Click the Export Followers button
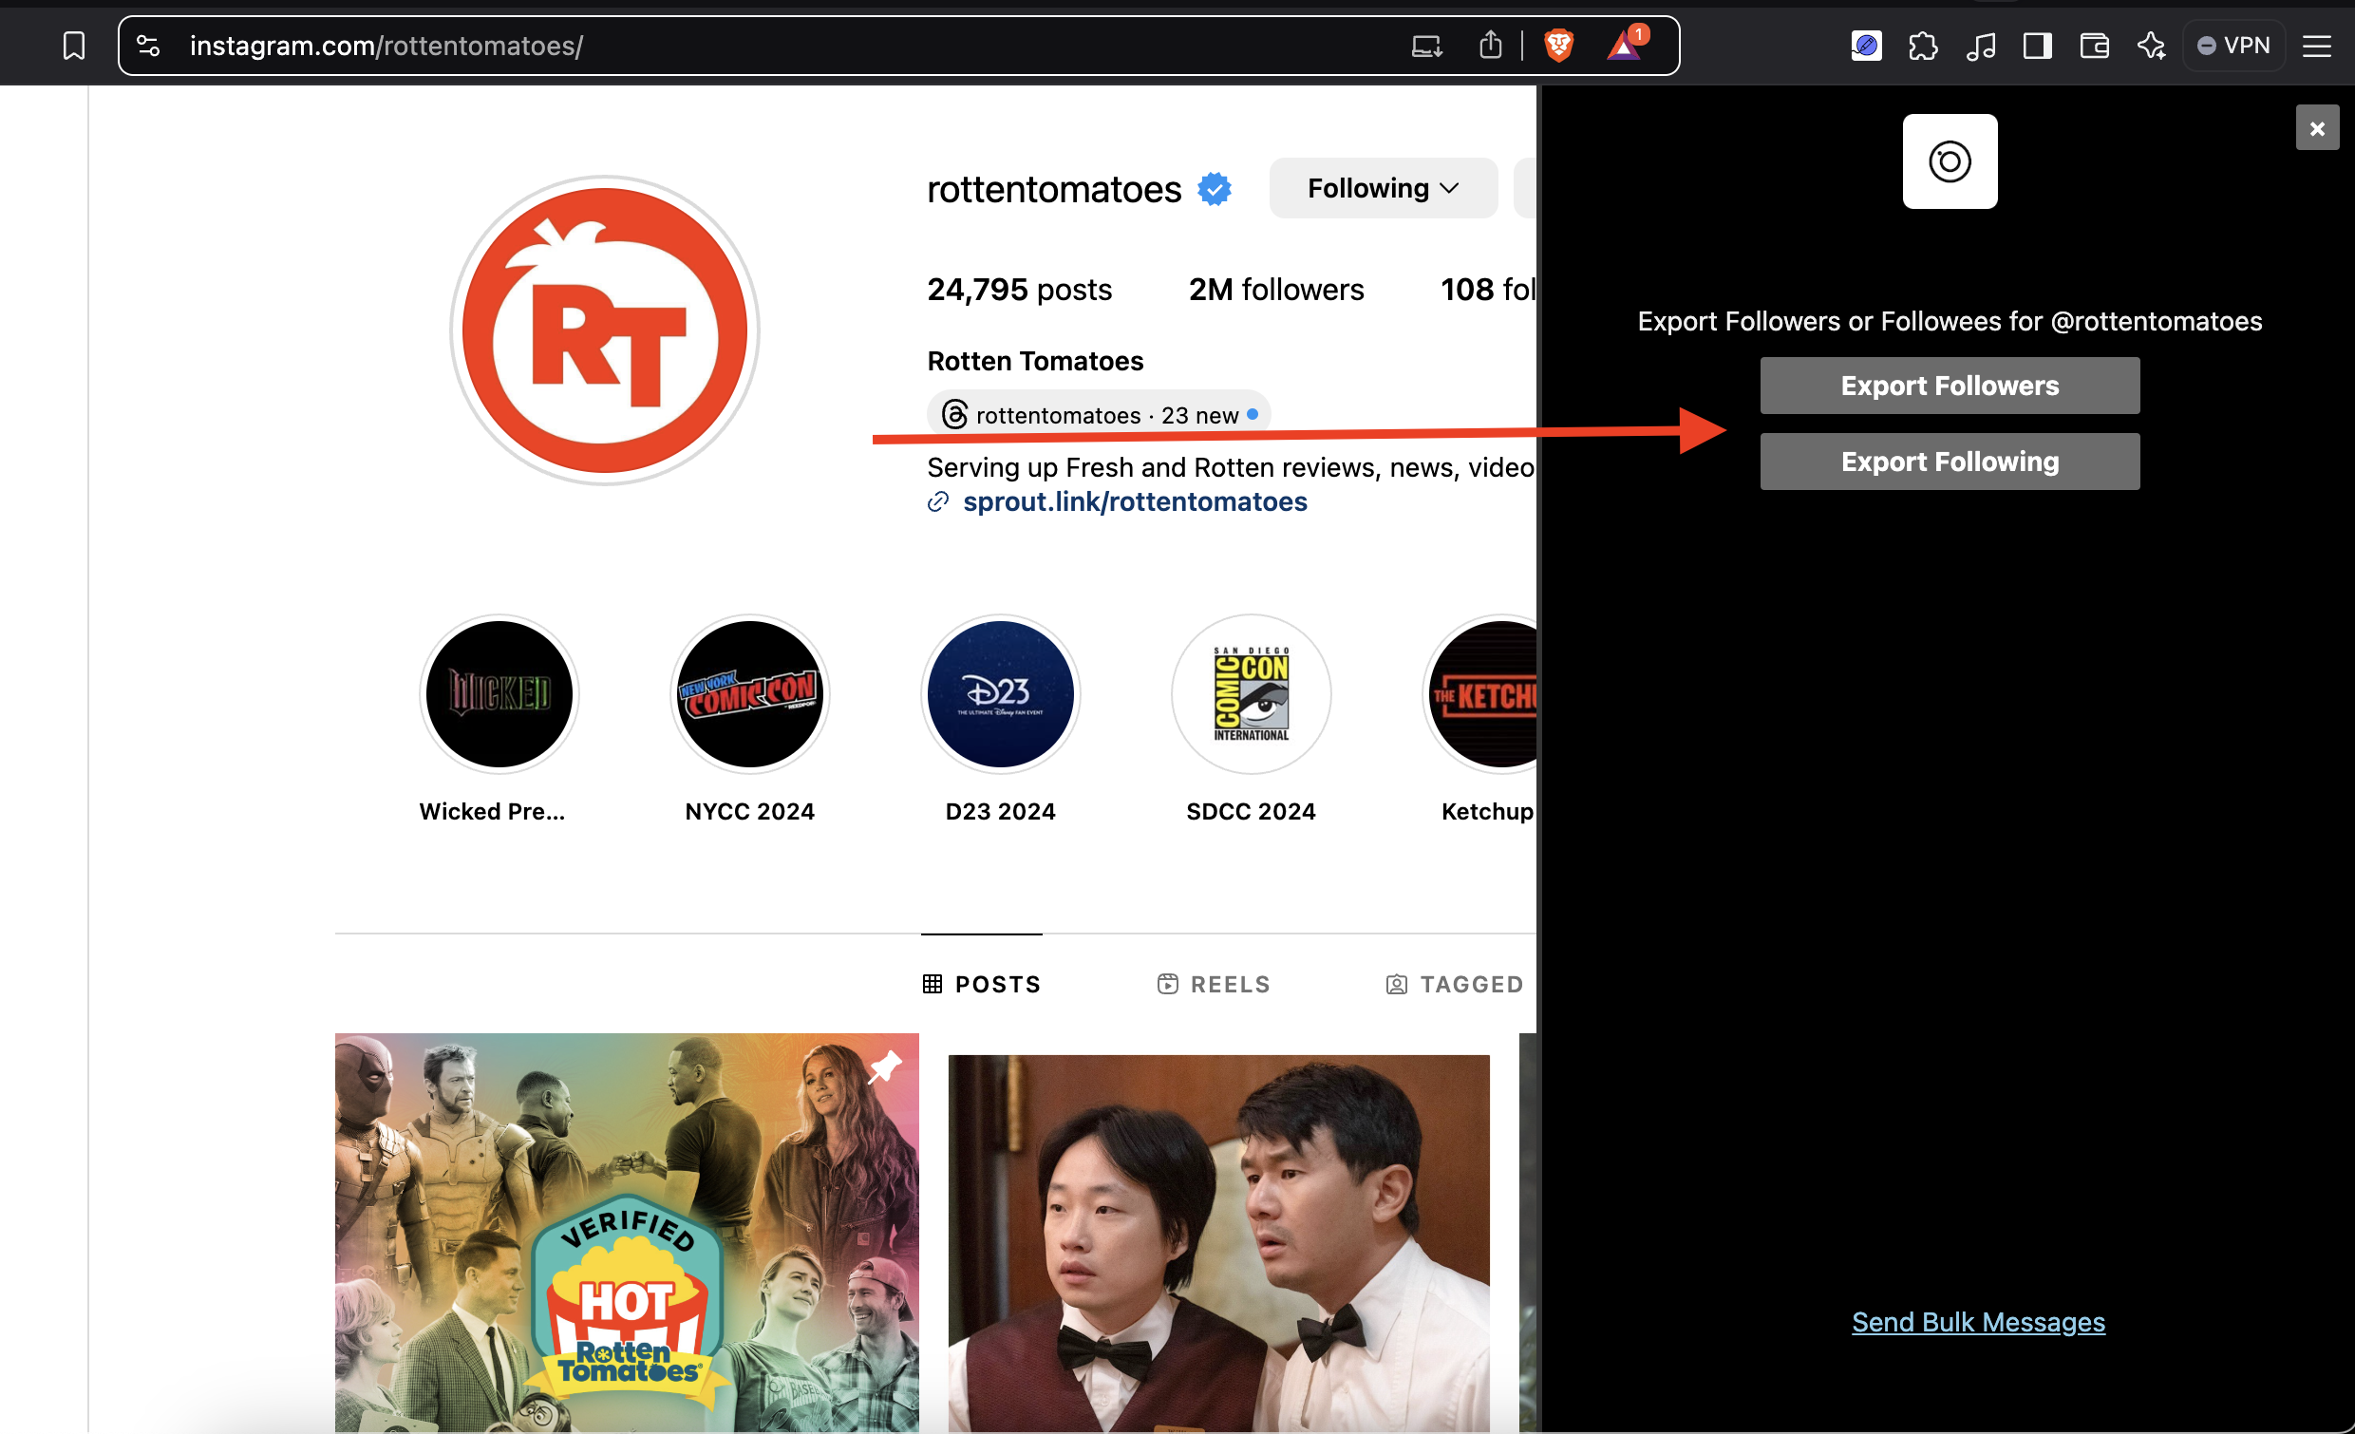Image resolution: width=2355 pixels, height=1434 pixels. point(1950,386)
